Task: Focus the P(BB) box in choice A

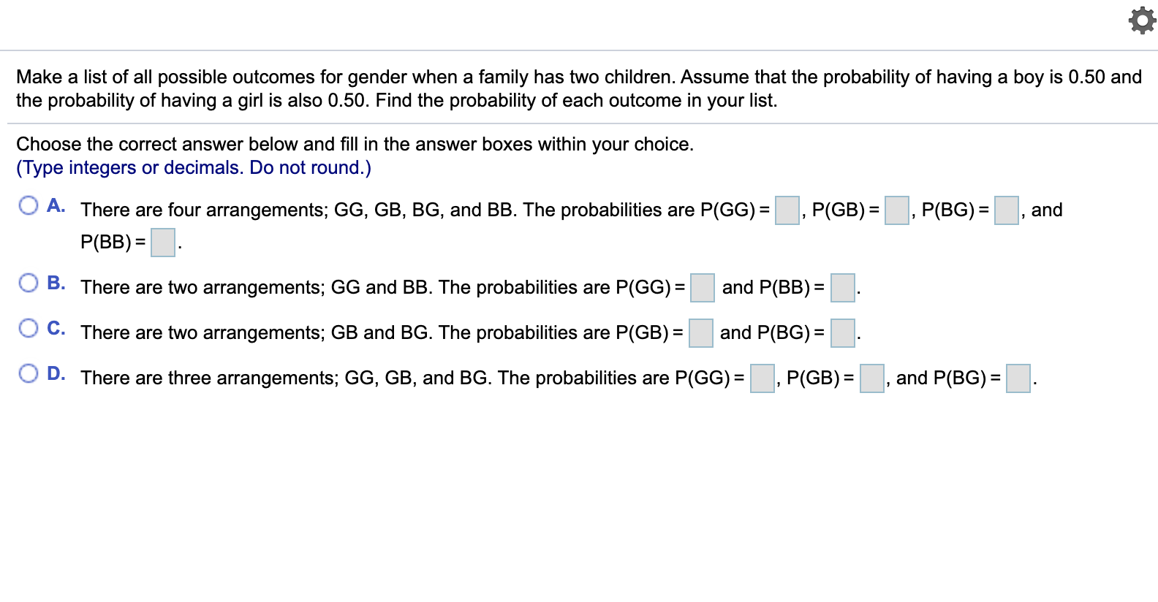Action: click(x=163, y=243)
